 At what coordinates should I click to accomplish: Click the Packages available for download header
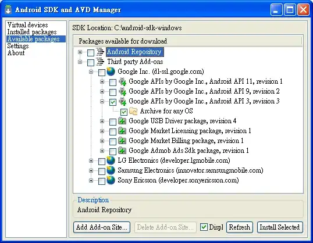coord(188,41)
